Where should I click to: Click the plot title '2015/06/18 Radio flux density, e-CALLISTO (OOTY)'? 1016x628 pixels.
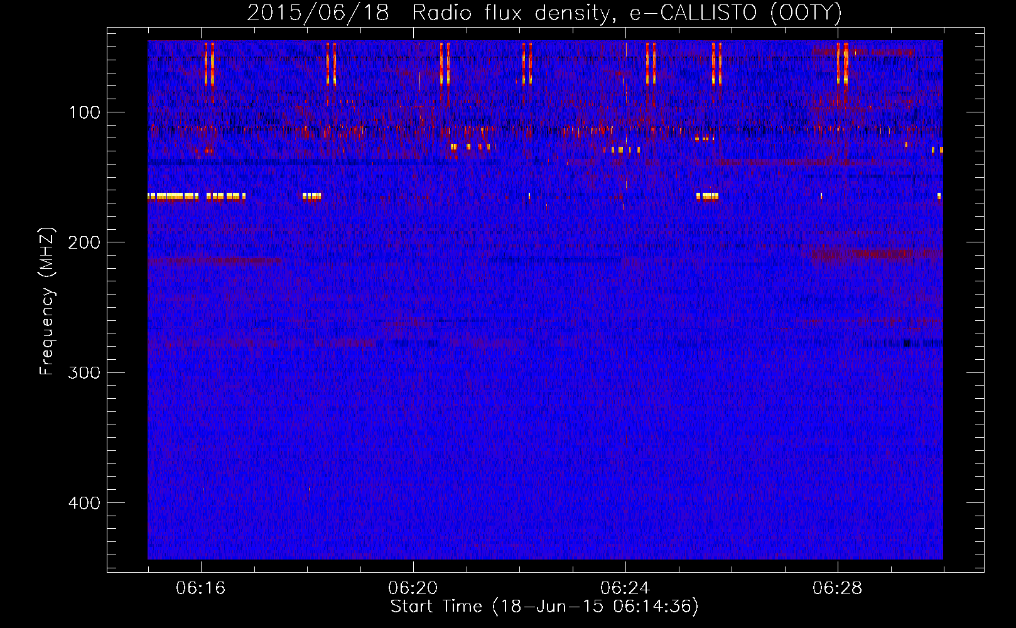544,13
